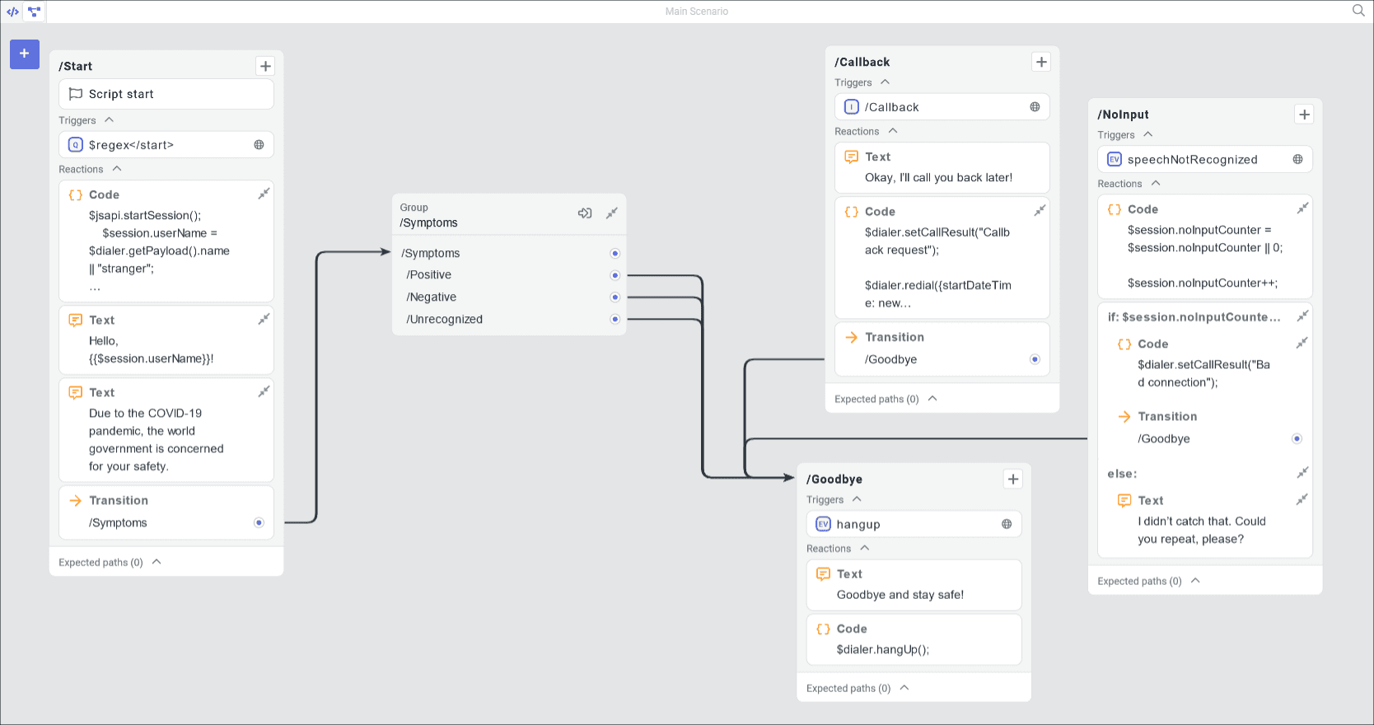Viewport: 1374px width, 725px height.
Task: Collapse the /Symptoms group
Action: (x=611, y=213)
